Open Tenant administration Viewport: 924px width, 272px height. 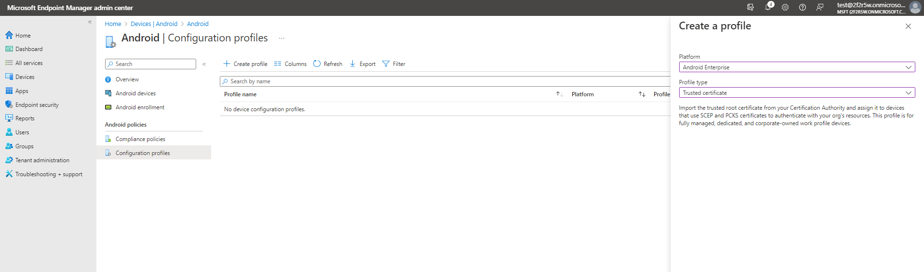coord(42,160)
